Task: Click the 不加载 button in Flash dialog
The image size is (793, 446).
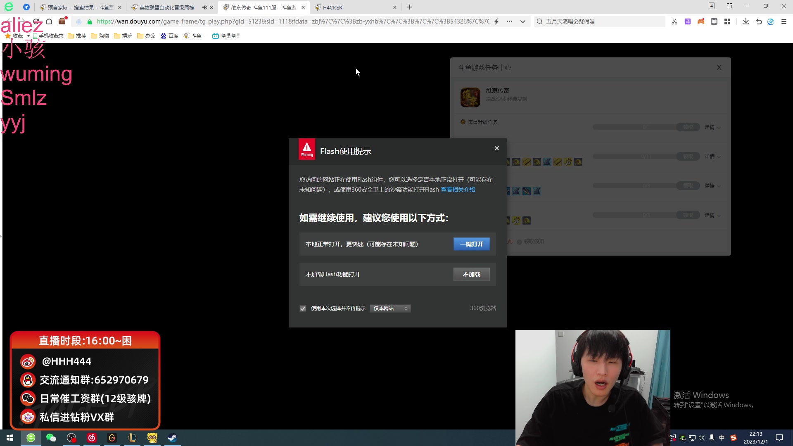Action: 471,274
